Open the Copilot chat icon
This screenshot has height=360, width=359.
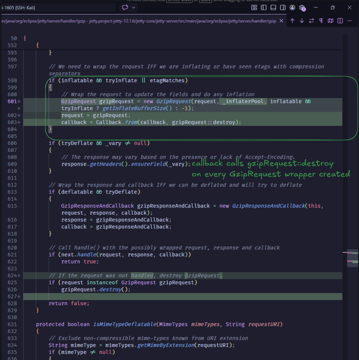(x=125, y=8)
